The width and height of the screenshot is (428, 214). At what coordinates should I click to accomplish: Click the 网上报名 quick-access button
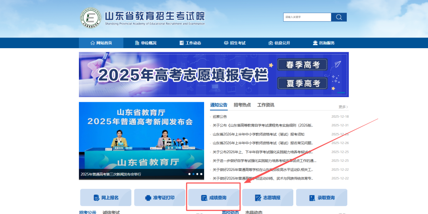point(106,197)
